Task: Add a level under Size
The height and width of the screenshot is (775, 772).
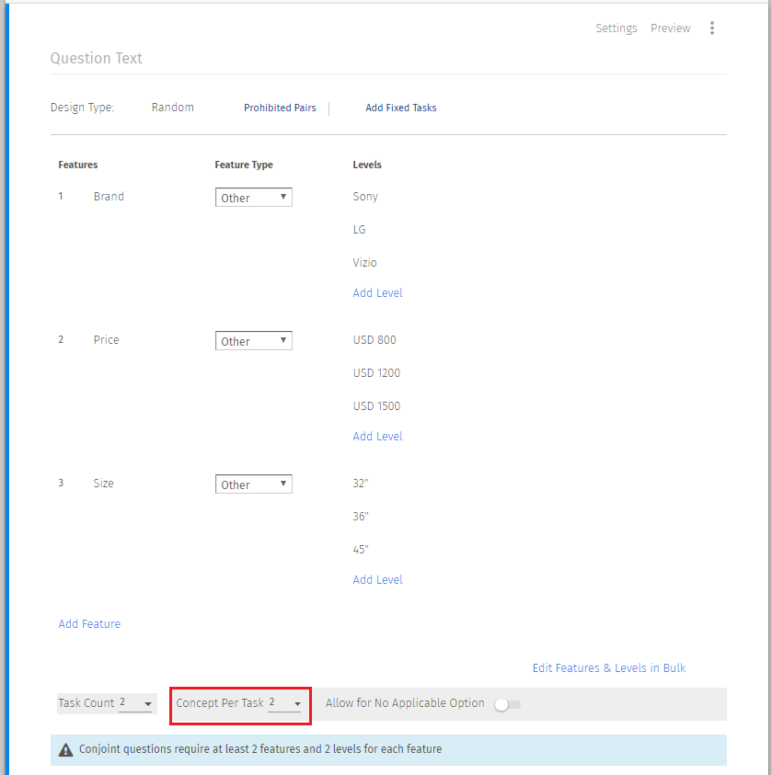Action: (x=377, y=580)
